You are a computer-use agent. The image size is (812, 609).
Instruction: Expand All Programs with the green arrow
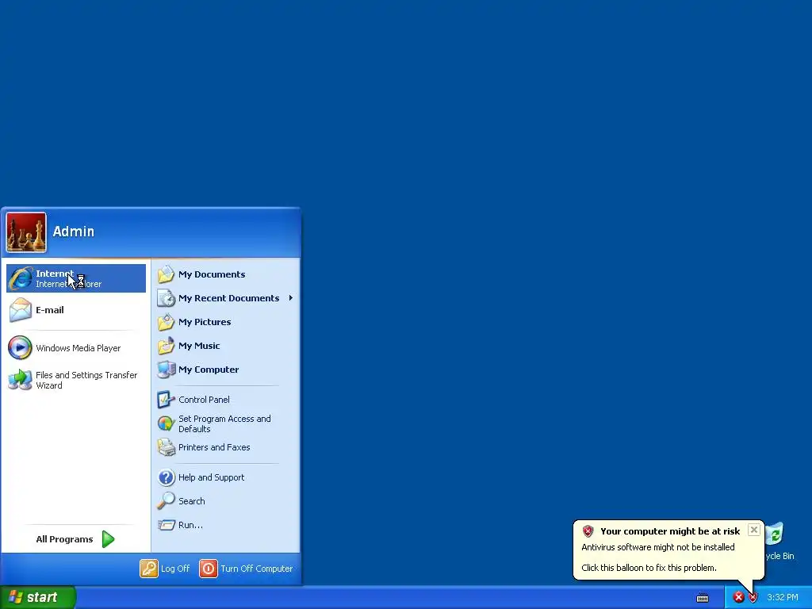108,539
